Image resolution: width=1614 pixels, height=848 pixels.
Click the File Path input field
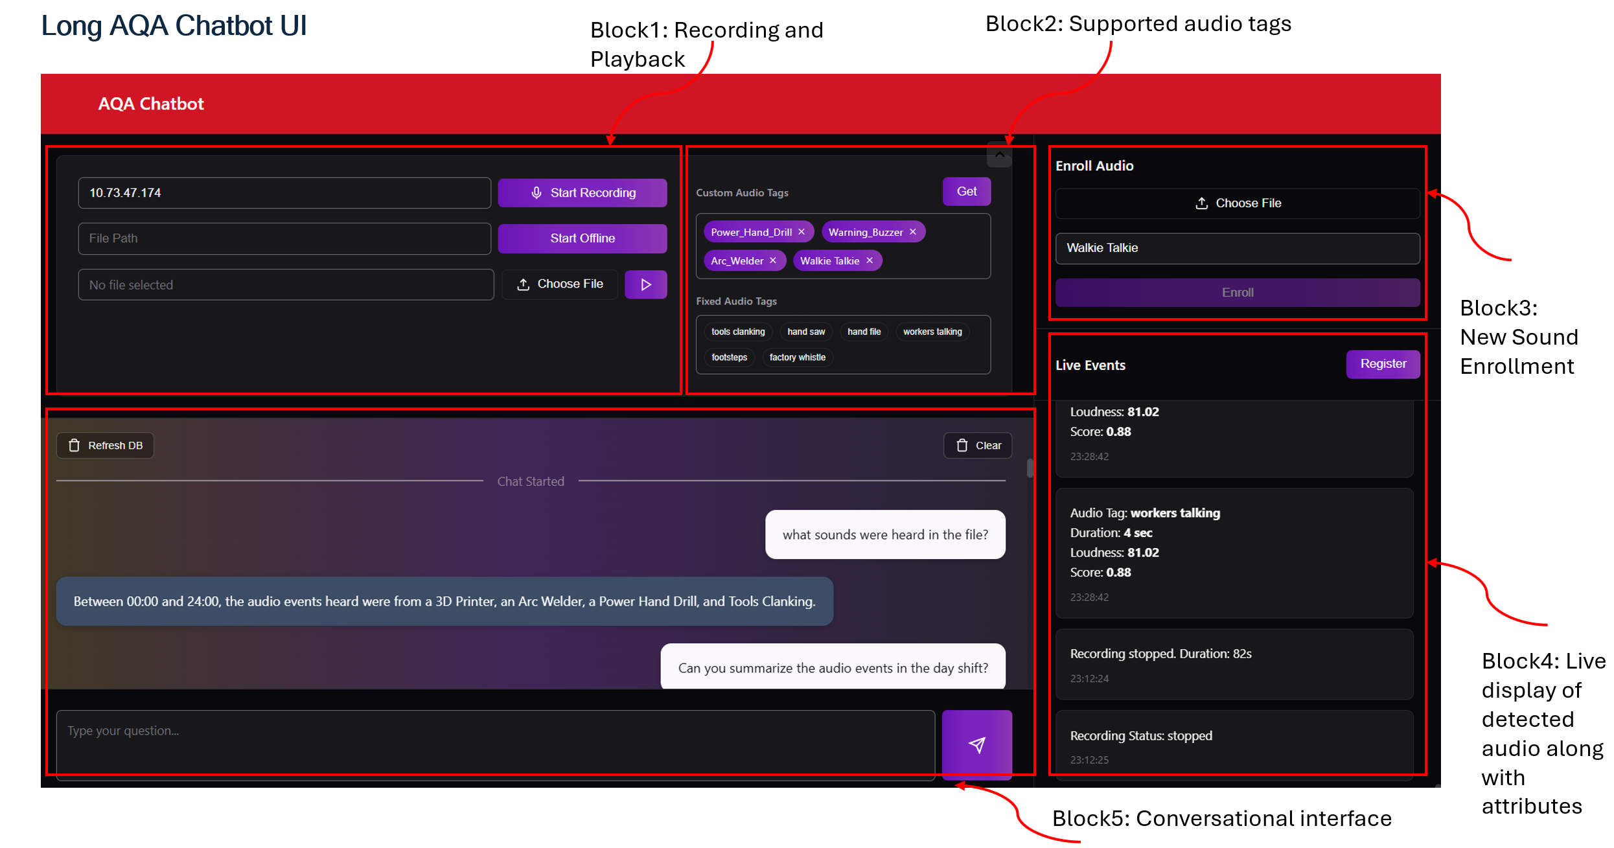(x=284, y=238)
